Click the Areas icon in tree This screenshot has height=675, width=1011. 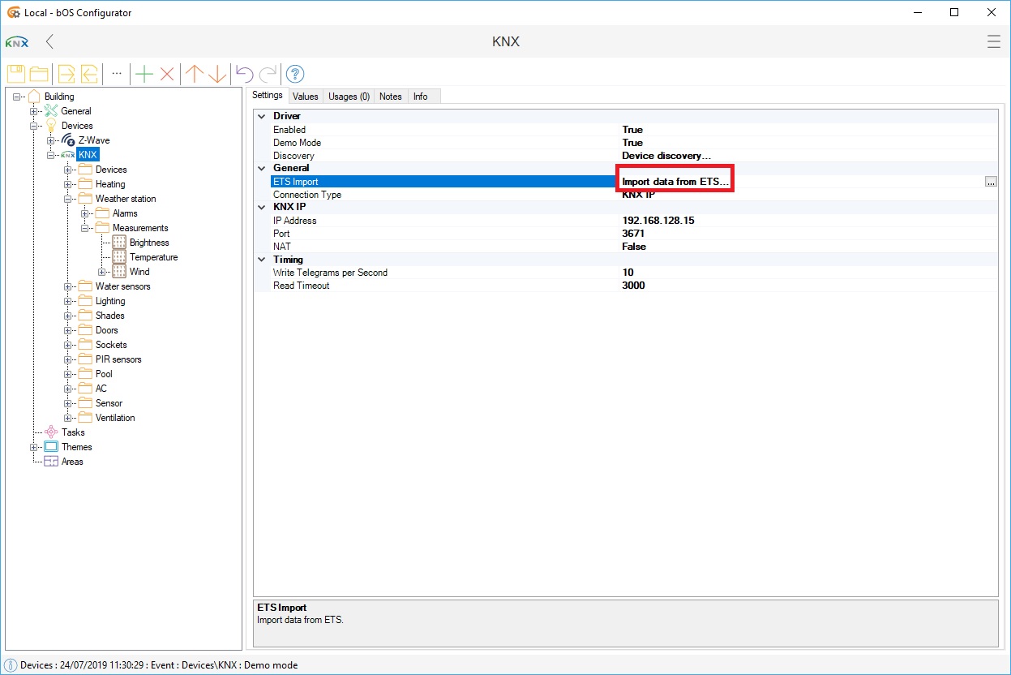point(51,462)
